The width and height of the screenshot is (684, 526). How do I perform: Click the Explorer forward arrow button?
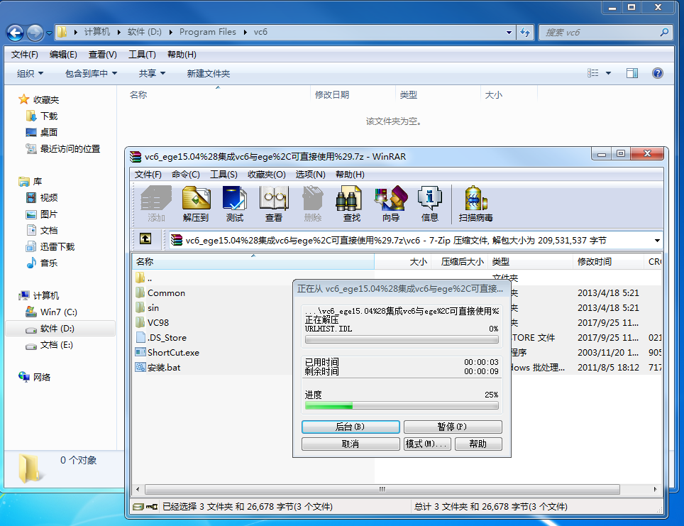pos(35,33)
